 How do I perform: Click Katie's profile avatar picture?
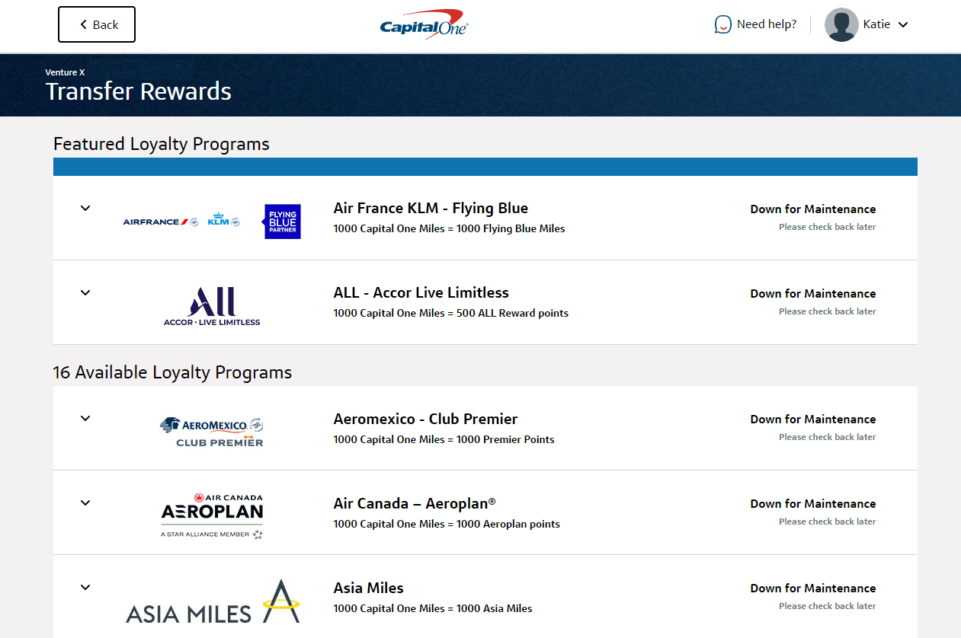click(x=841, y=24)
